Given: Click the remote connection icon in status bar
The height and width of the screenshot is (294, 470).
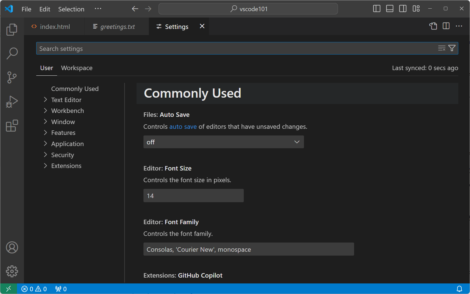Looking at the screenshot, I should tap(8, 289).
